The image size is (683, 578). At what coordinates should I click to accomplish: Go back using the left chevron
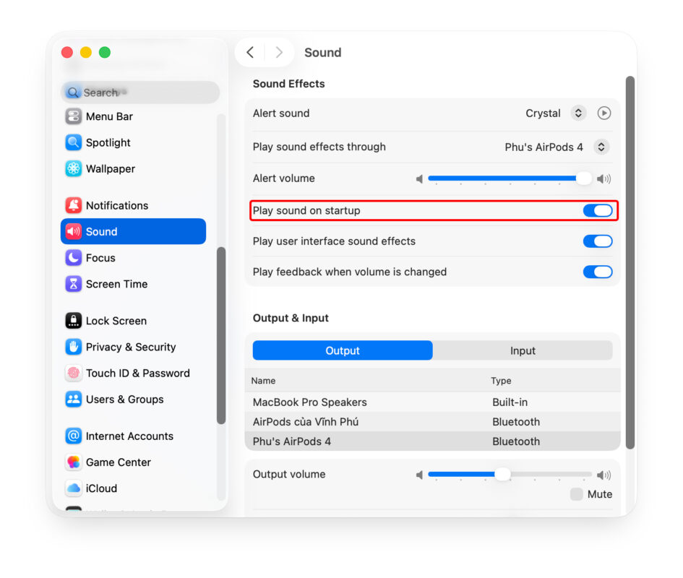click(x=250, y=52)
